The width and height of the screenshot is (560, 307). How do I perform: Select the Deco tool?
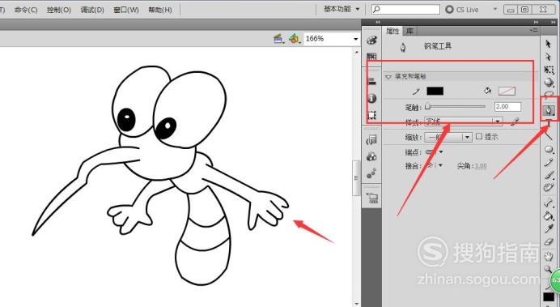point(549,188)
